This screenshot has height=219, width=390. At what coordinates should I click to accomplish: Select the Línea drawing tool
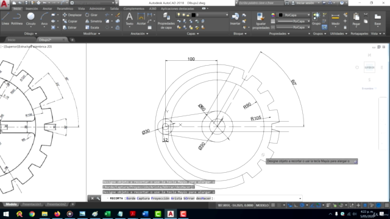coord(5,19)
